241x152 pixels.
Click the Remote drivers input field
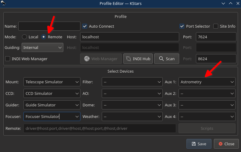click(100, 128)
